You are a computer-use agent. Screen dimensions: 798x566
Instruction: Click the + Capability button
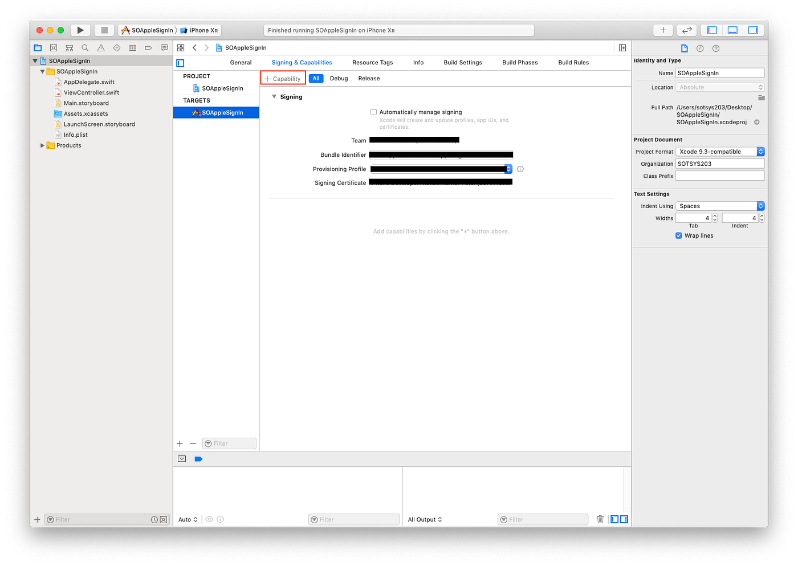coord(283,78)
